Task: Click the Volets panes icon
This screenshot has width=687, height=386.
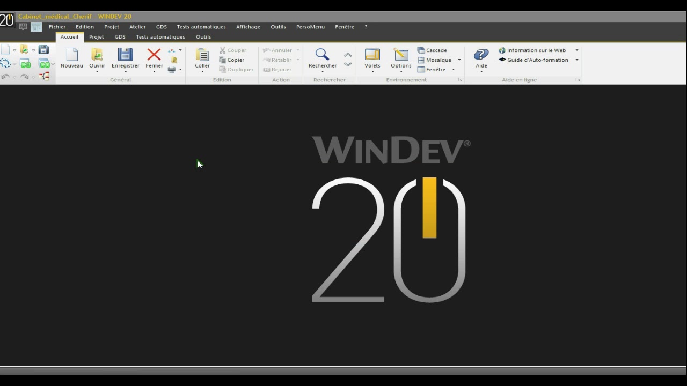Action: coord(372,54)
